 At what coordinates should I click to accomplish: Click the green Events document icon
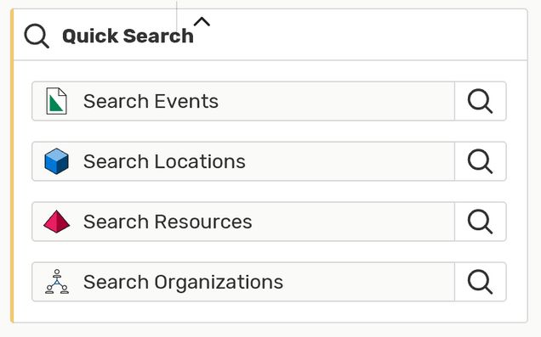pos(57,101)
